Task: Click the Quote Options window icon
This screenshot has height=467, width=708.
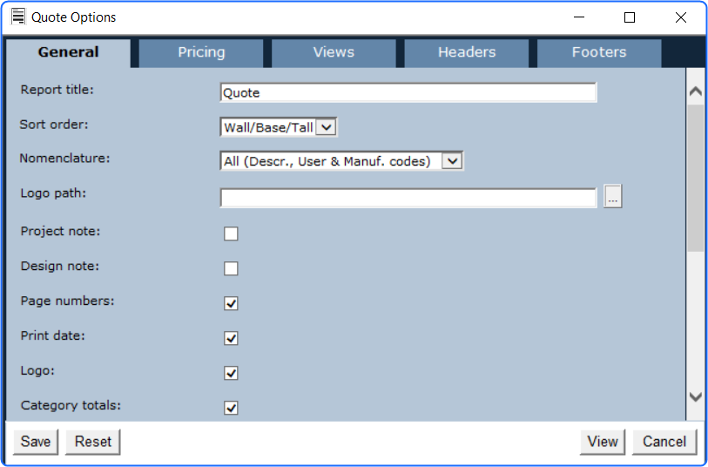Action: [17, 17]
